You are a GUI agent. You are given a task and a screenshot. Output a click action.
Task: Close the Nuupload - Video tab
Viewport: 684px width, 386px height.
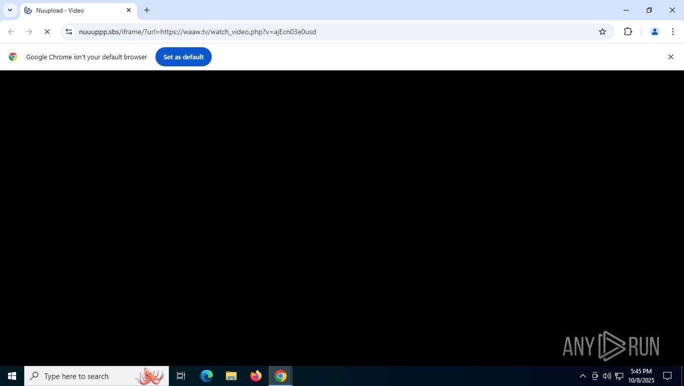click(129, 10)
